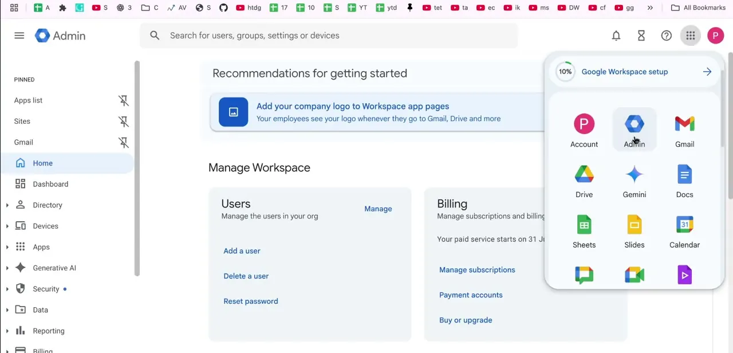733x353 pixels.
Task: Open Gemini app in launcher
Action: tap(635, 181)
